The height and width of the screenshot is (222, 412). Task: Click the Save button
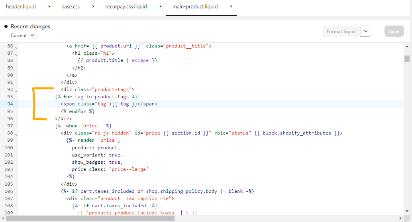[x=394, y=31]
